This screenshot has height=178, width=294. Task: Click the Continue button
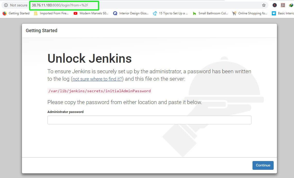(x=263, y=165)
